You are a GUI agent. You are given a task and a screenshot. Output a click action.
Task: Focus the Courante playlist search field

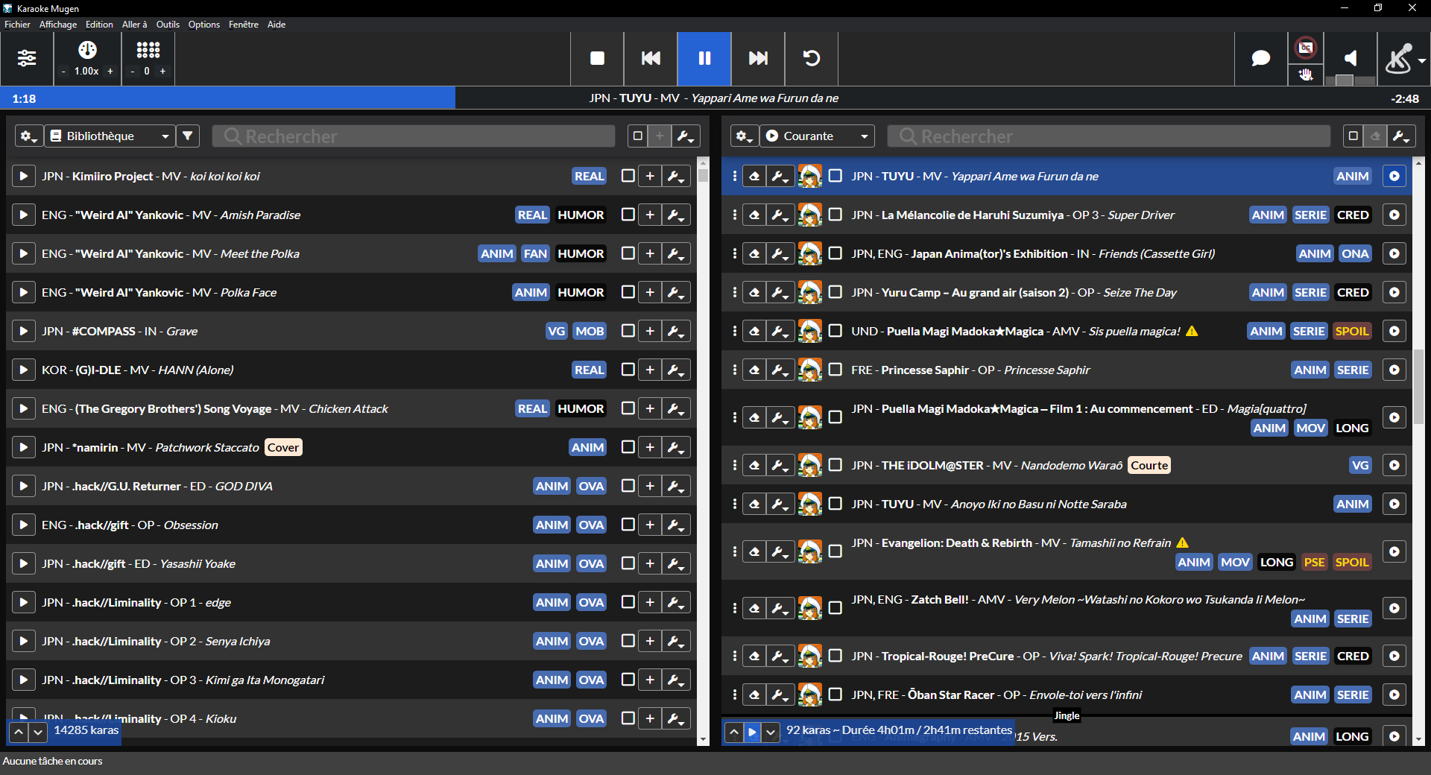click(x=1109, y=136)
